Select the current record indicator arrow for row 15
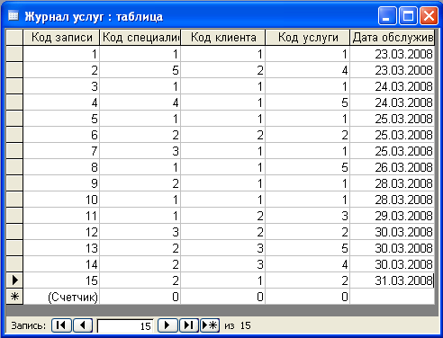 tap(14, 280)
